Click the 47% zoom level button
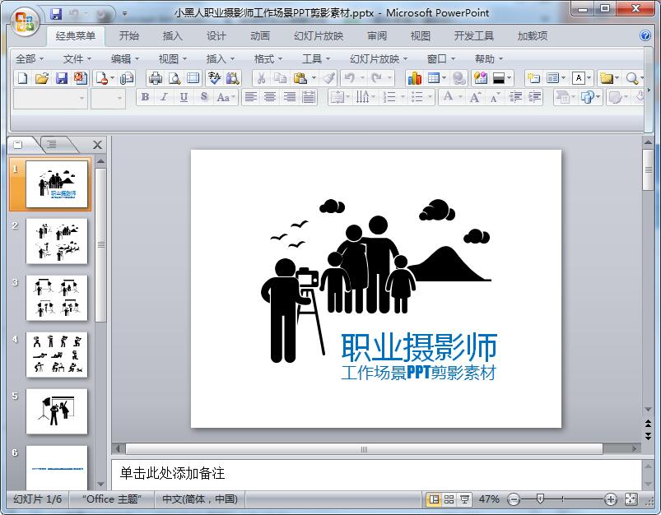 tap(489, 499)
